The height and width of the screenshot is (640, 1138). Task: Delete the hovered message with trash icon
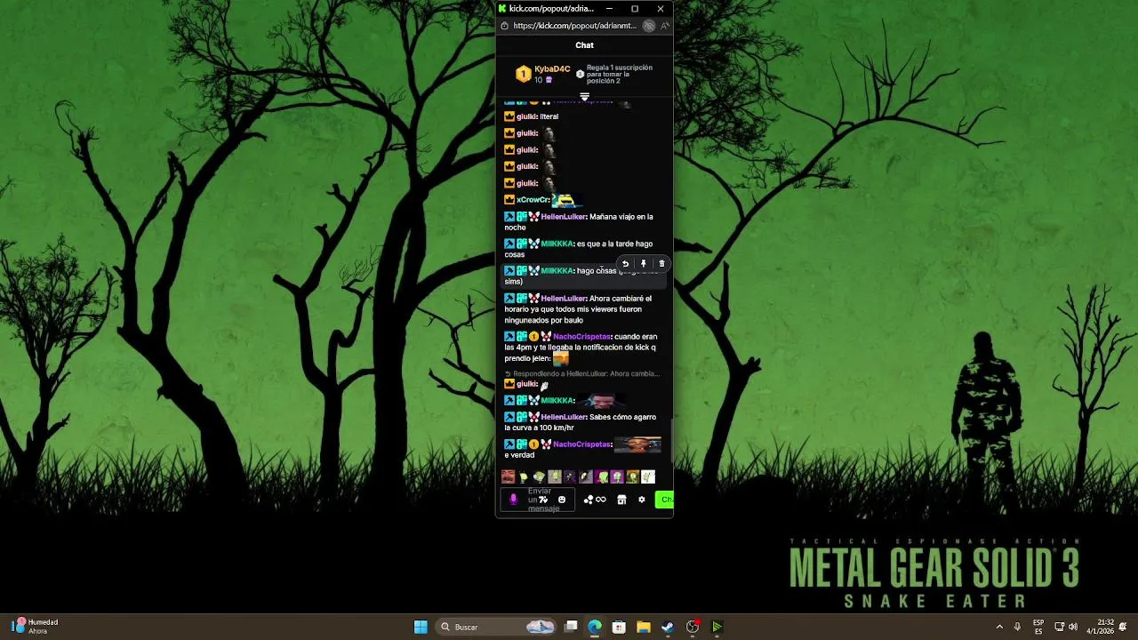pyautogui.click(x=661, y=264)
